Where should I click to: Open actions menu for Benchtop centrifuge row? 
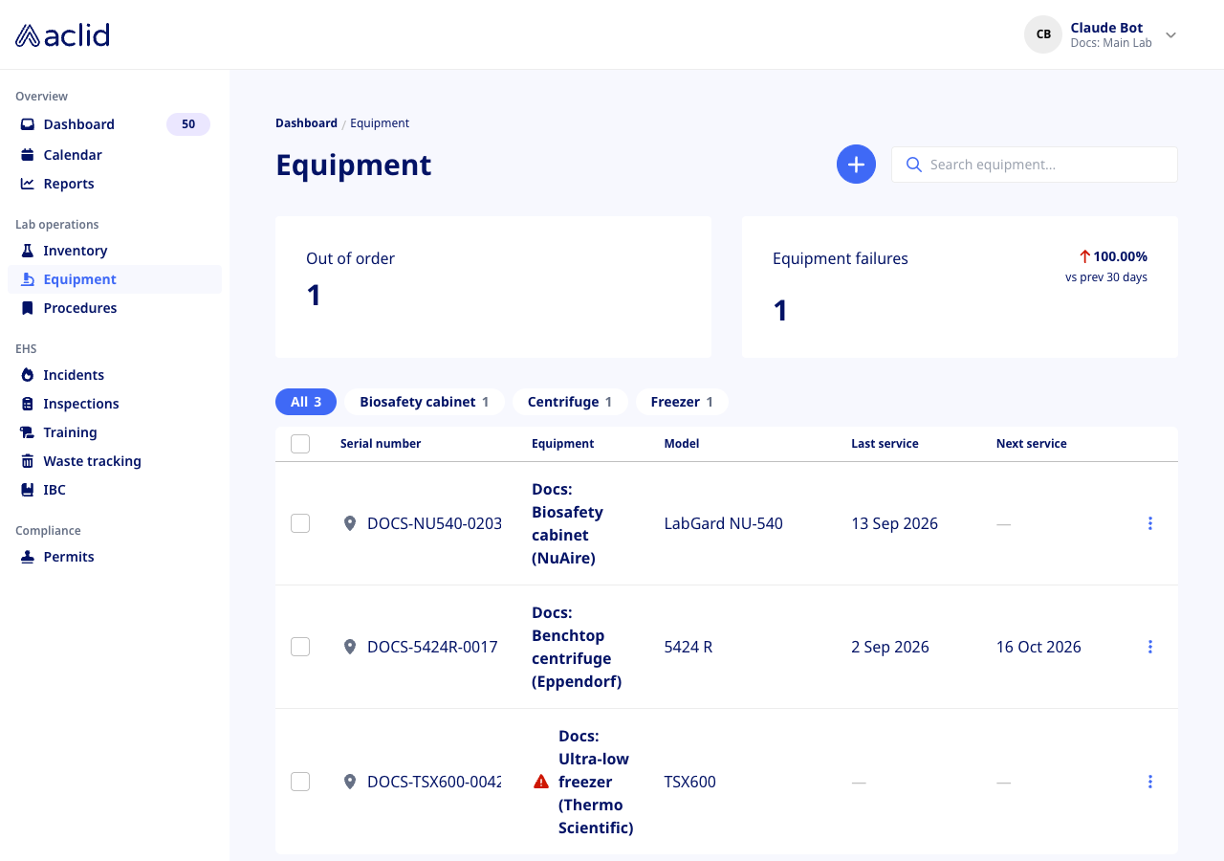[1150, 647]
